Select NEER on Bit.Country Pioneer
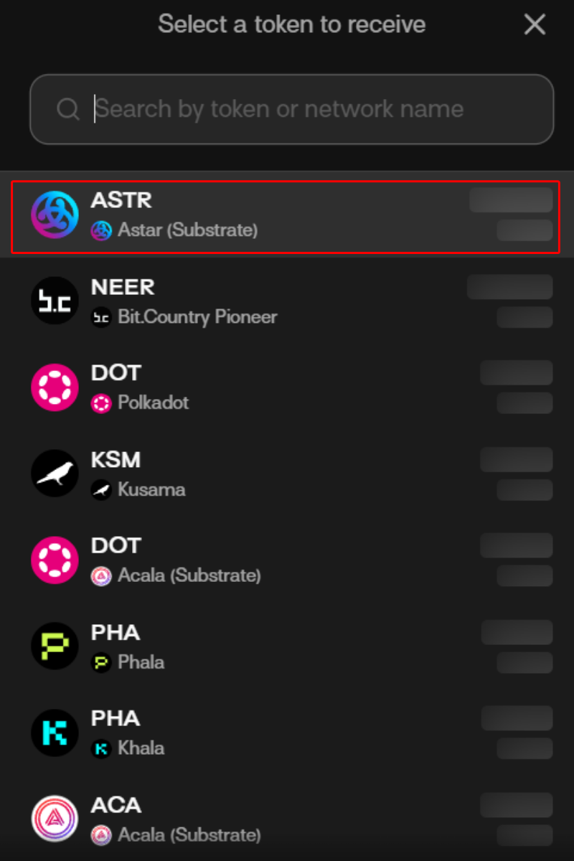 pyautogui.click(x=287, y=301)
